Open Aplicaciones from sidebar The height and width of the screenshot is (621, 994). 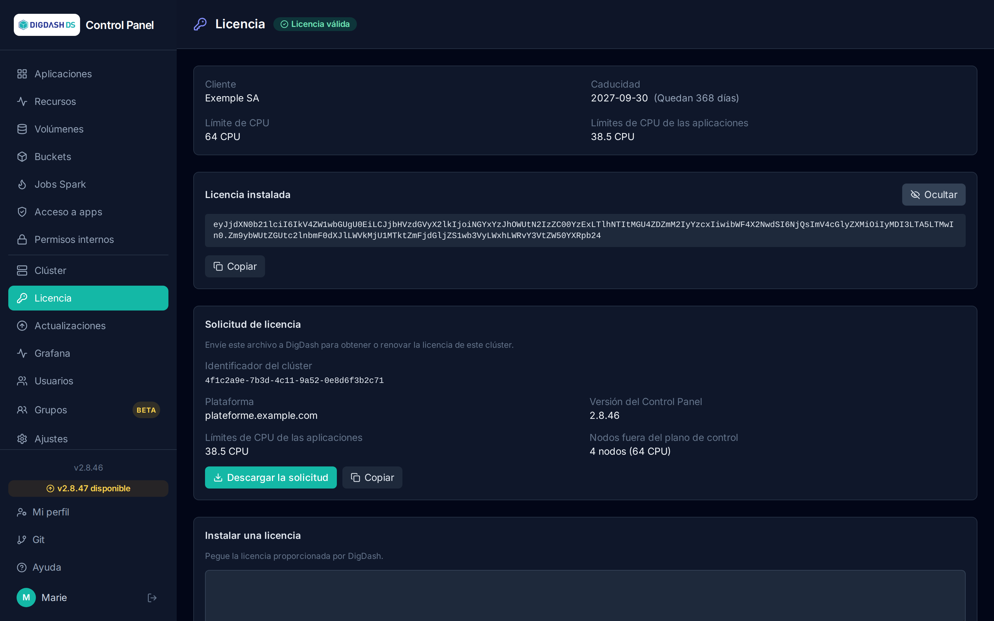pos(88,74)
